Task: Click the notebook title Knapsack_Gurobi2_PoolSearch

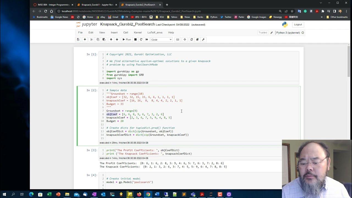Action: 127,24
